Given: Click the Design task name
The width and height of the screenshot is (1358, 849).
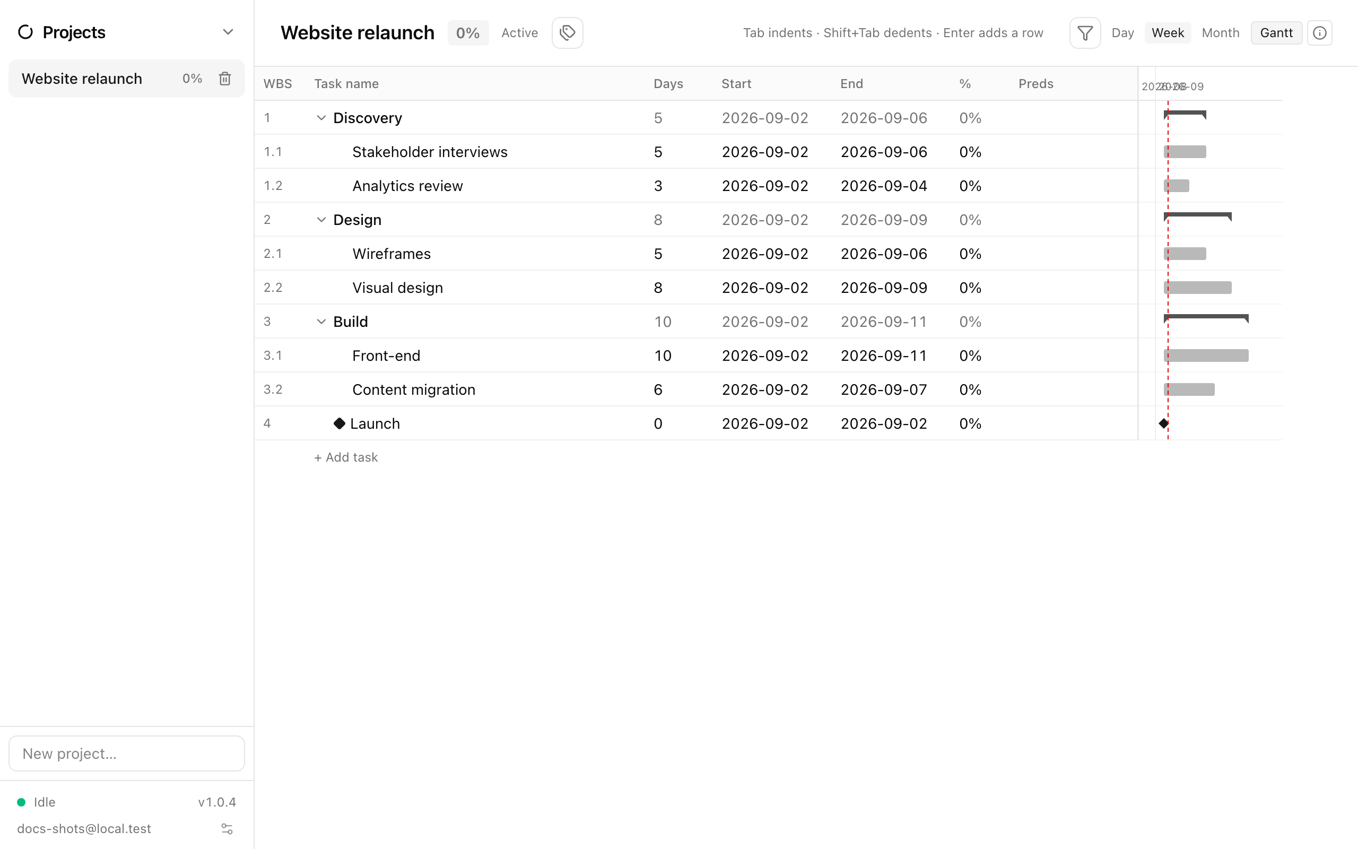Looking at the screenshot, I should tap(357, 220).
